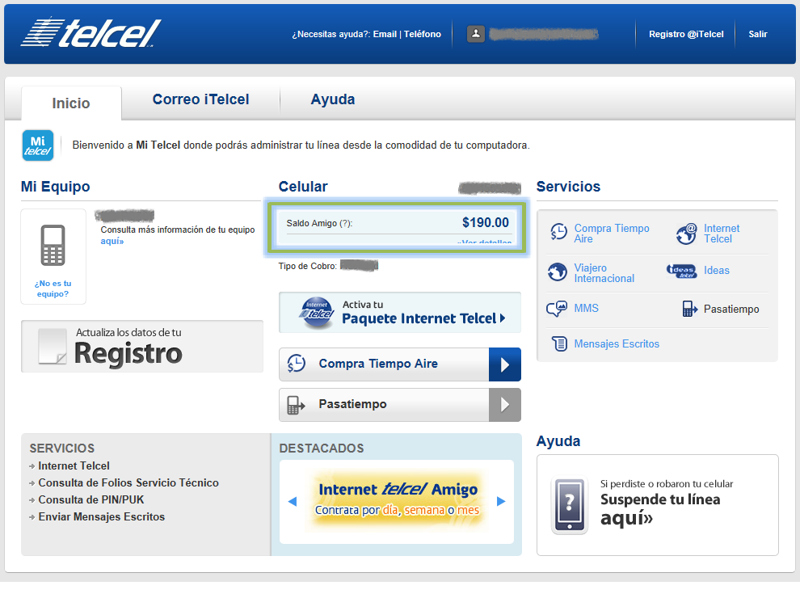This screenshot has height=615, width=800.
Task: Click Consulta de Folios Servicio Técnico
Action: [128, 482]
